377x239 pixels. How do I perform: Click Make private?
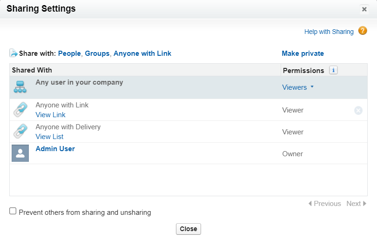coord(303,53)
